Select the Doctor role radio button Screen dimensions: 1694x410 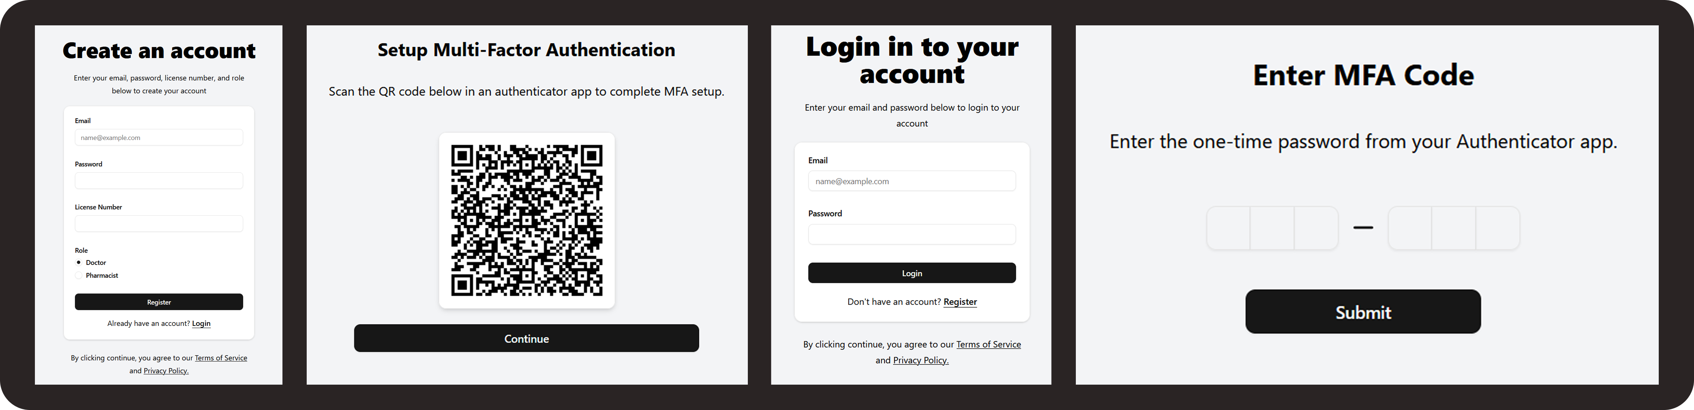(x=79, y=262)
